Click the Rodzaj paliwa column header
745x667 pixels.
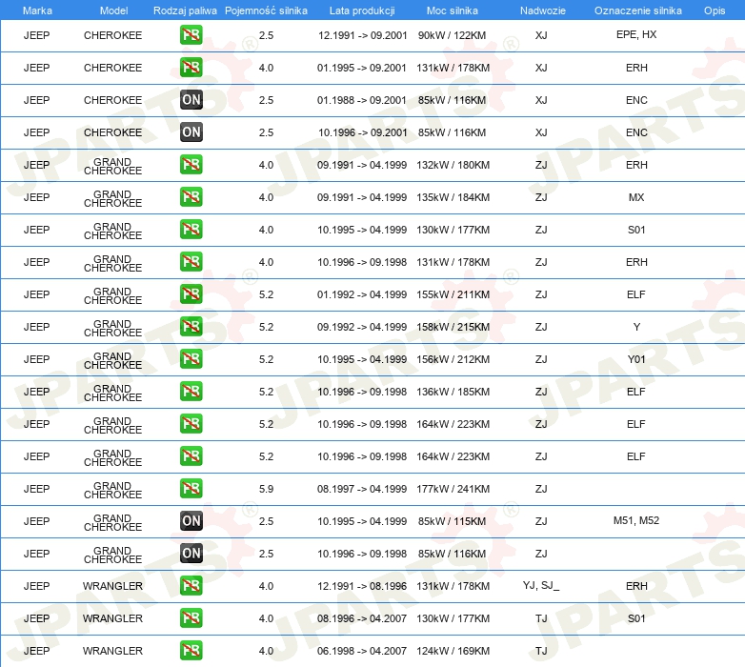click(x=185, y=10)
